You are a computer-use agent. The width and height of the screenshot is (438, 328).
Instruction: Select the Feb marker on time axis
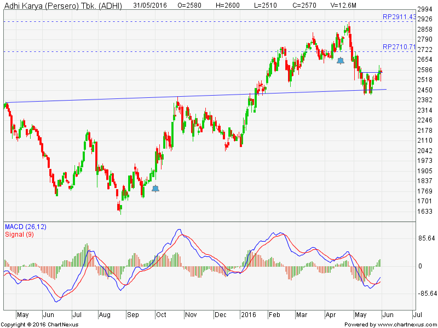point(274,315)
